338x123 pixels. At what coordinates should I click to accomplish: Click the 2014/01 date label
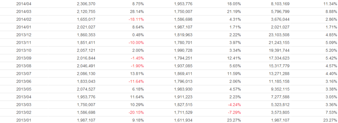click(x=24, y=27)
